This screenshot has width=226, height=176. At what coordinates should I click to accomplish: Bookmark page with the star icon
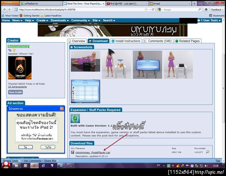click(x=146, y=10)
